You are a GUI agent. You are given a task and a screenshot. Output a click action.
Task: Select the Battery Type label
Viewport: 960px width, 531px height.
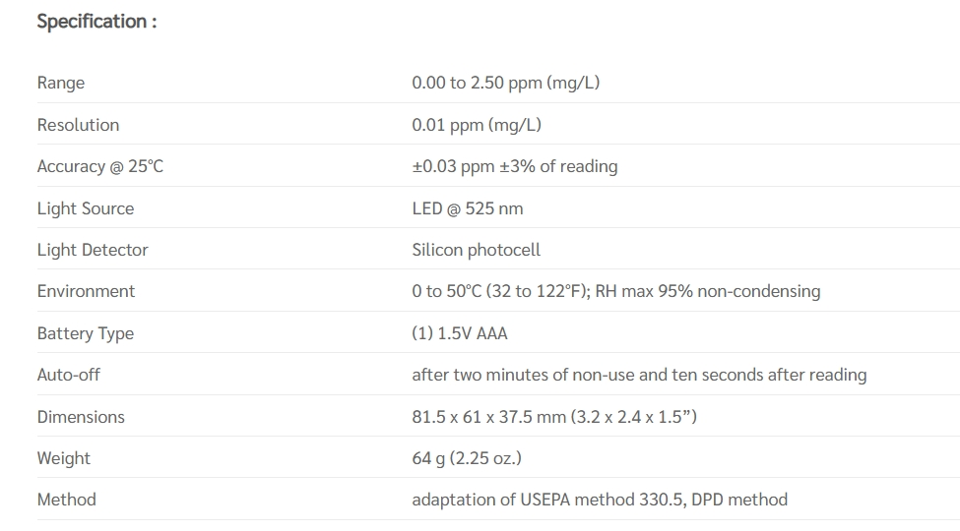coord(85,333)
